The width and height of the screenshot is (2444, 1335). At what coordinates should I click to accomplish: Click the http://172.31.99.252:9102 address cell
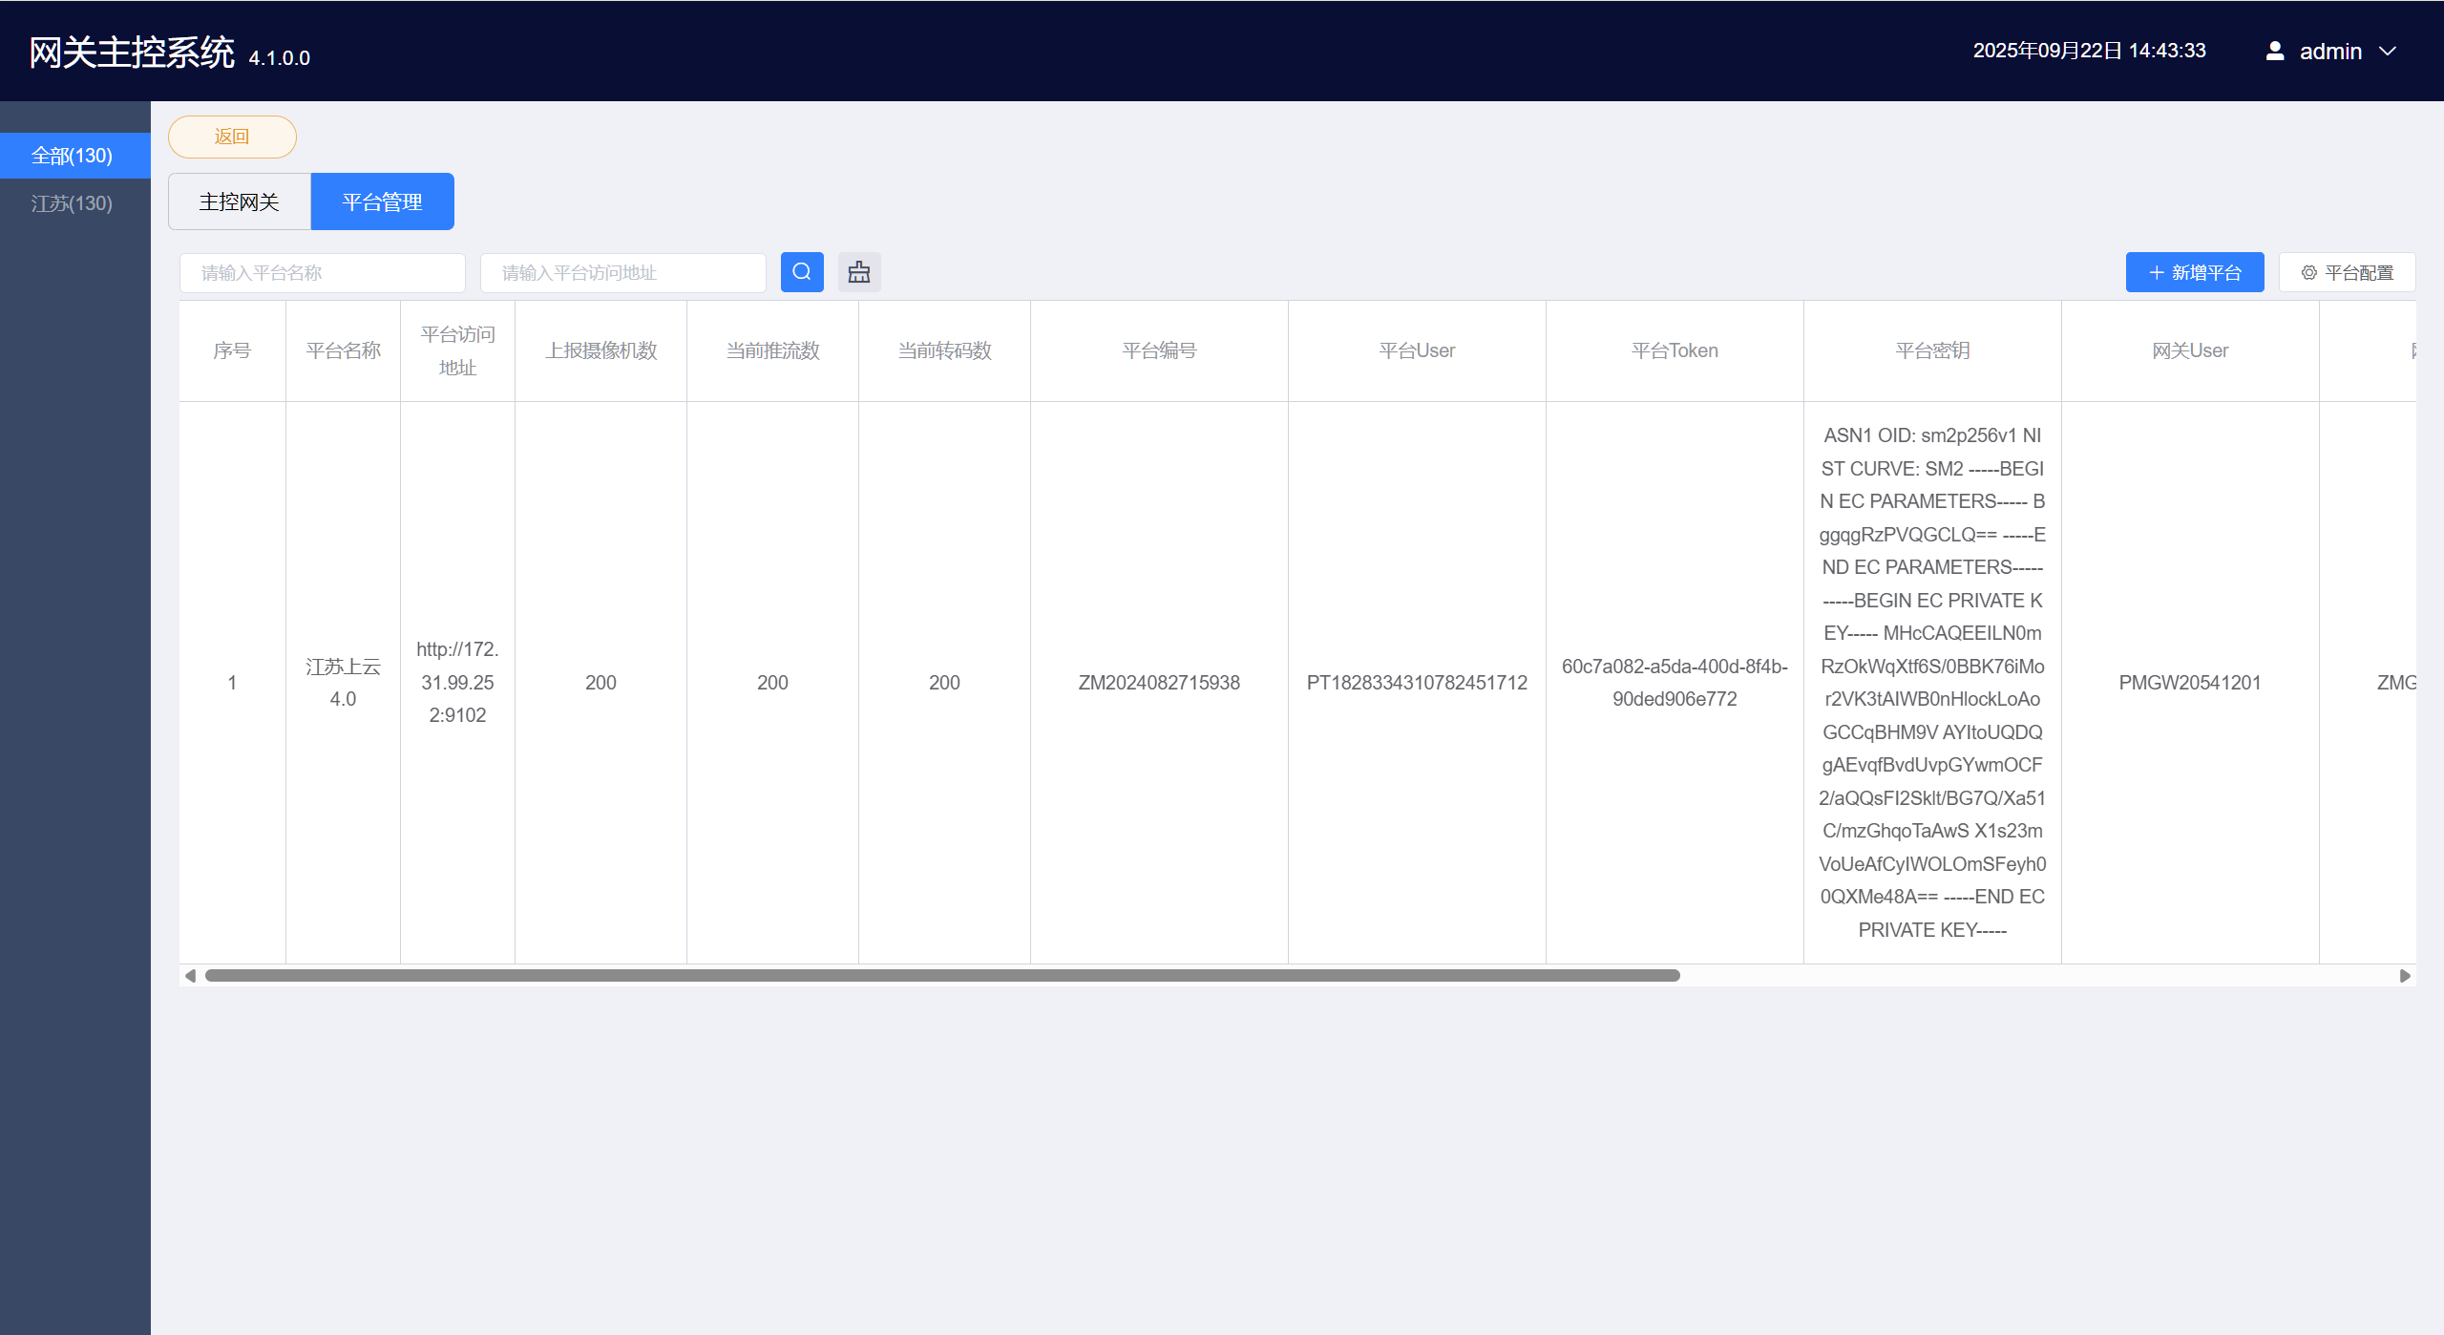pos(458,682)
